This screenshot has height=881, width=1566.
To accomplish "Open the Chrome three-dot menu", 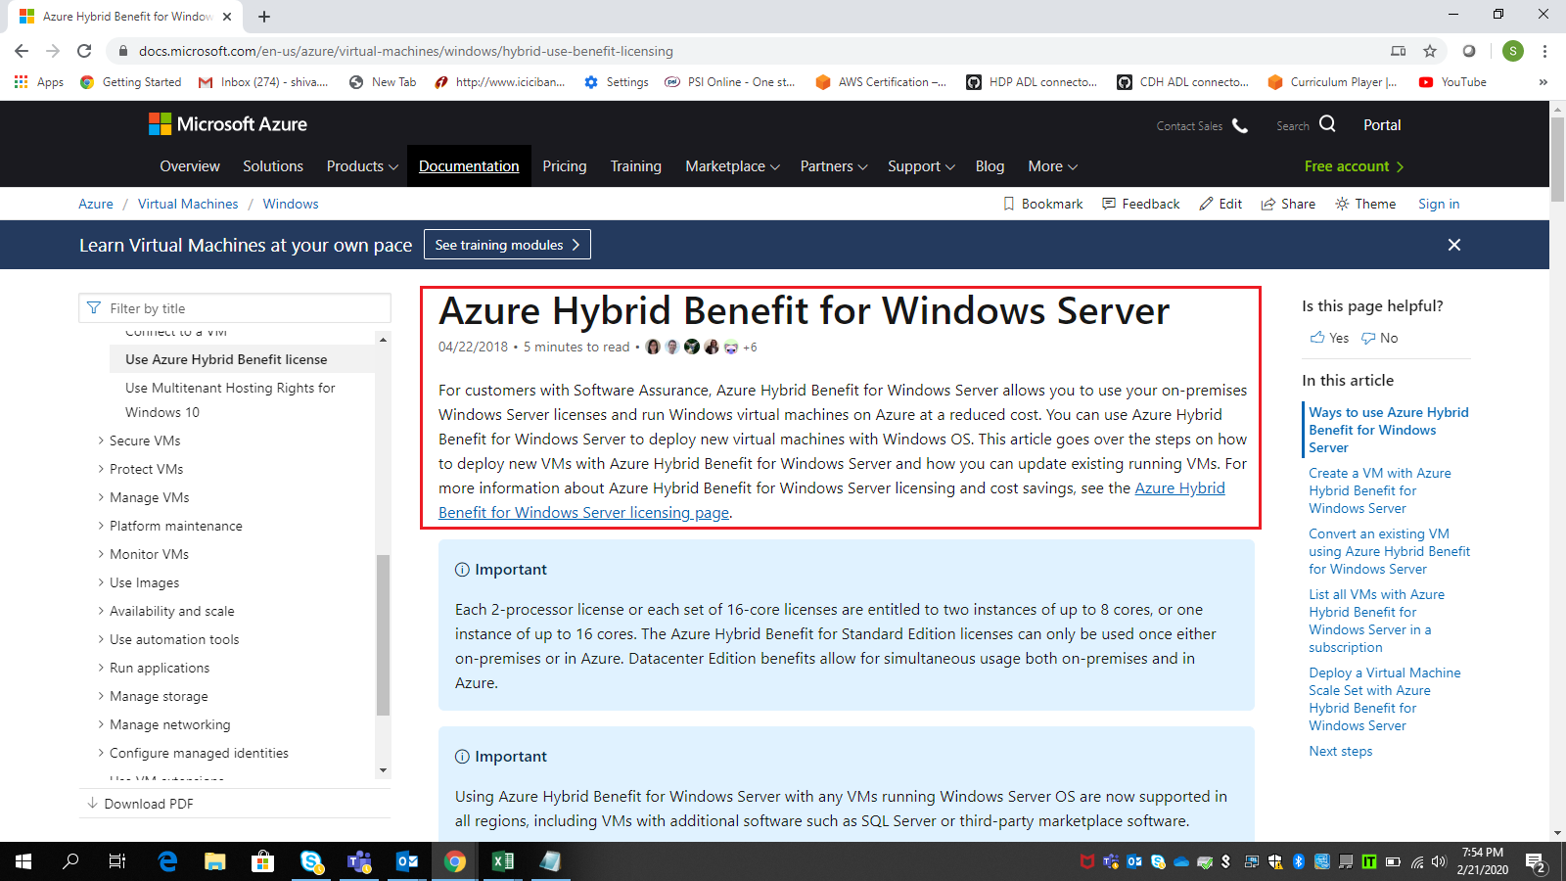I will pyautogui.click(x=1544, y=51).
